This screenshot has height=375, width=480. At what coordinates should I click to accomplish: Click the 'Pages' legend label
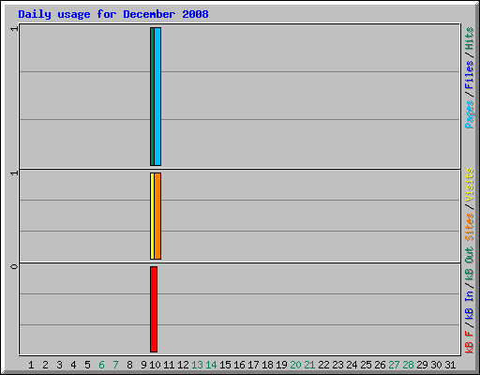(x=470, y=114)
